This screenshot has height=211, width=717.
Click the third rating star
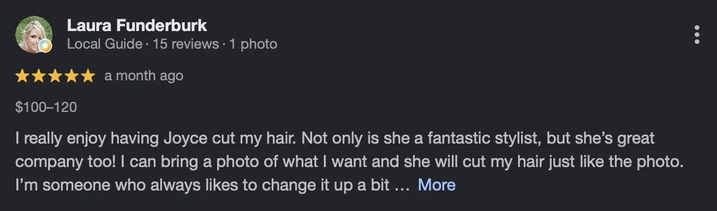coord(55,76)
